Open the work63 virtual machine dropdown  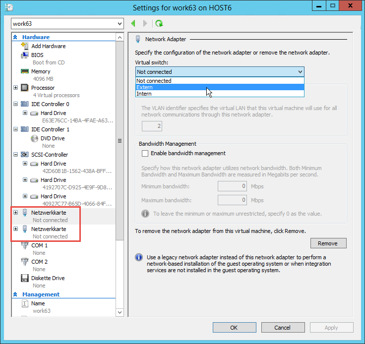point(67,24)
